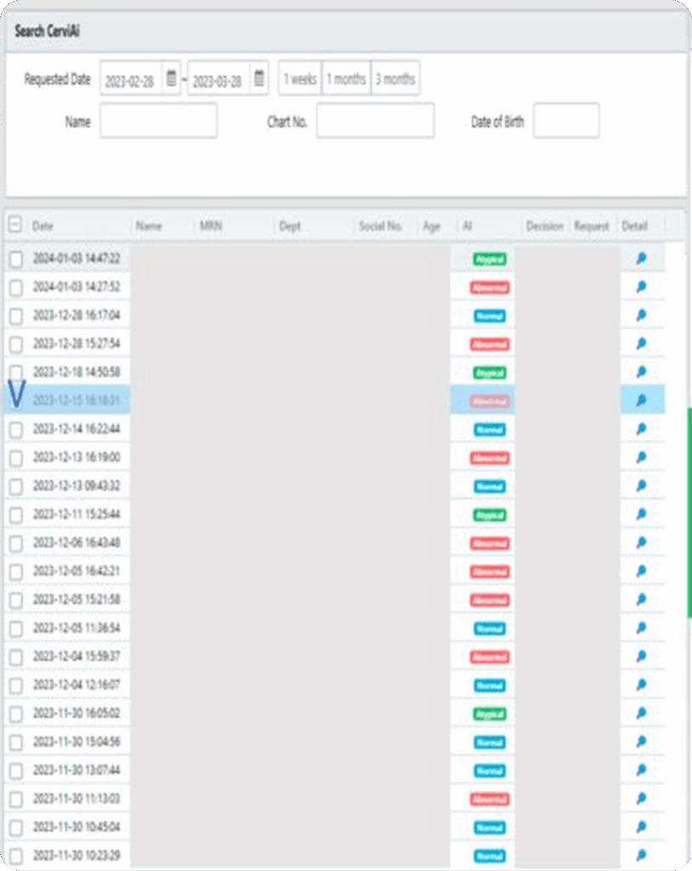Open detail magnifier for 2024-01-03 14:47:22 row
This screenshot has height=871, width=692.
tap(641, 259)
